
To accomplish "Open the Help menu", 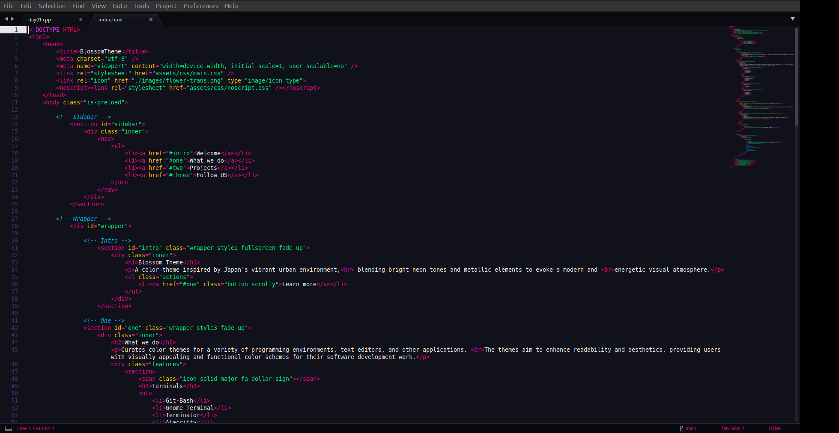I will [x=231, y=6].
